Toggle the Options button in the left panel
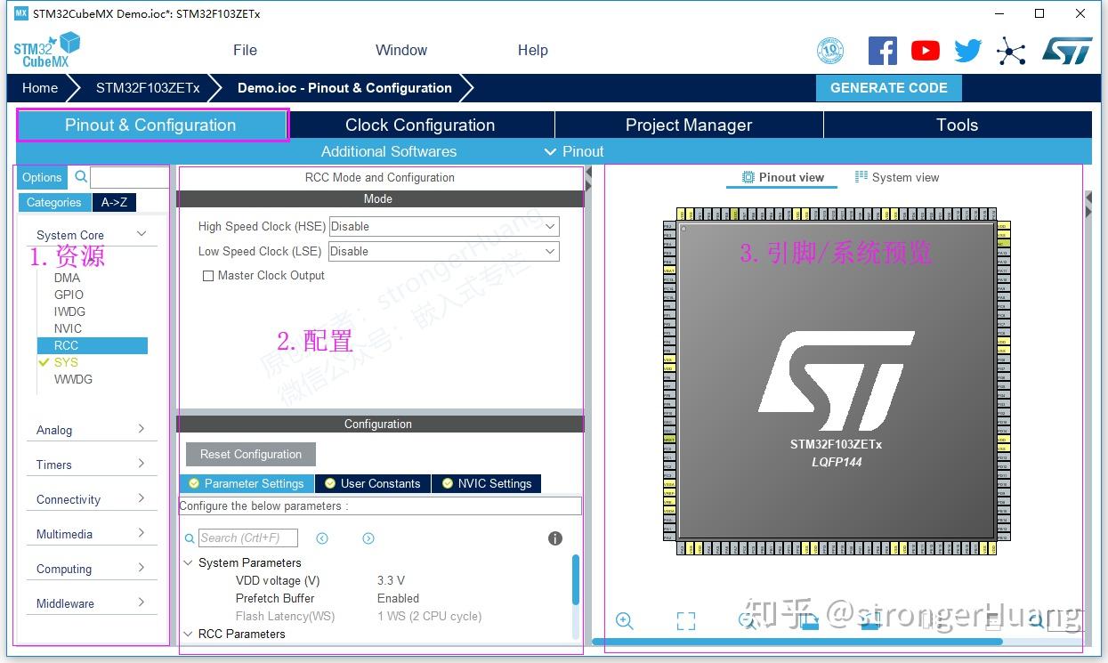The image size is (1108, 663). pos(41,177)
